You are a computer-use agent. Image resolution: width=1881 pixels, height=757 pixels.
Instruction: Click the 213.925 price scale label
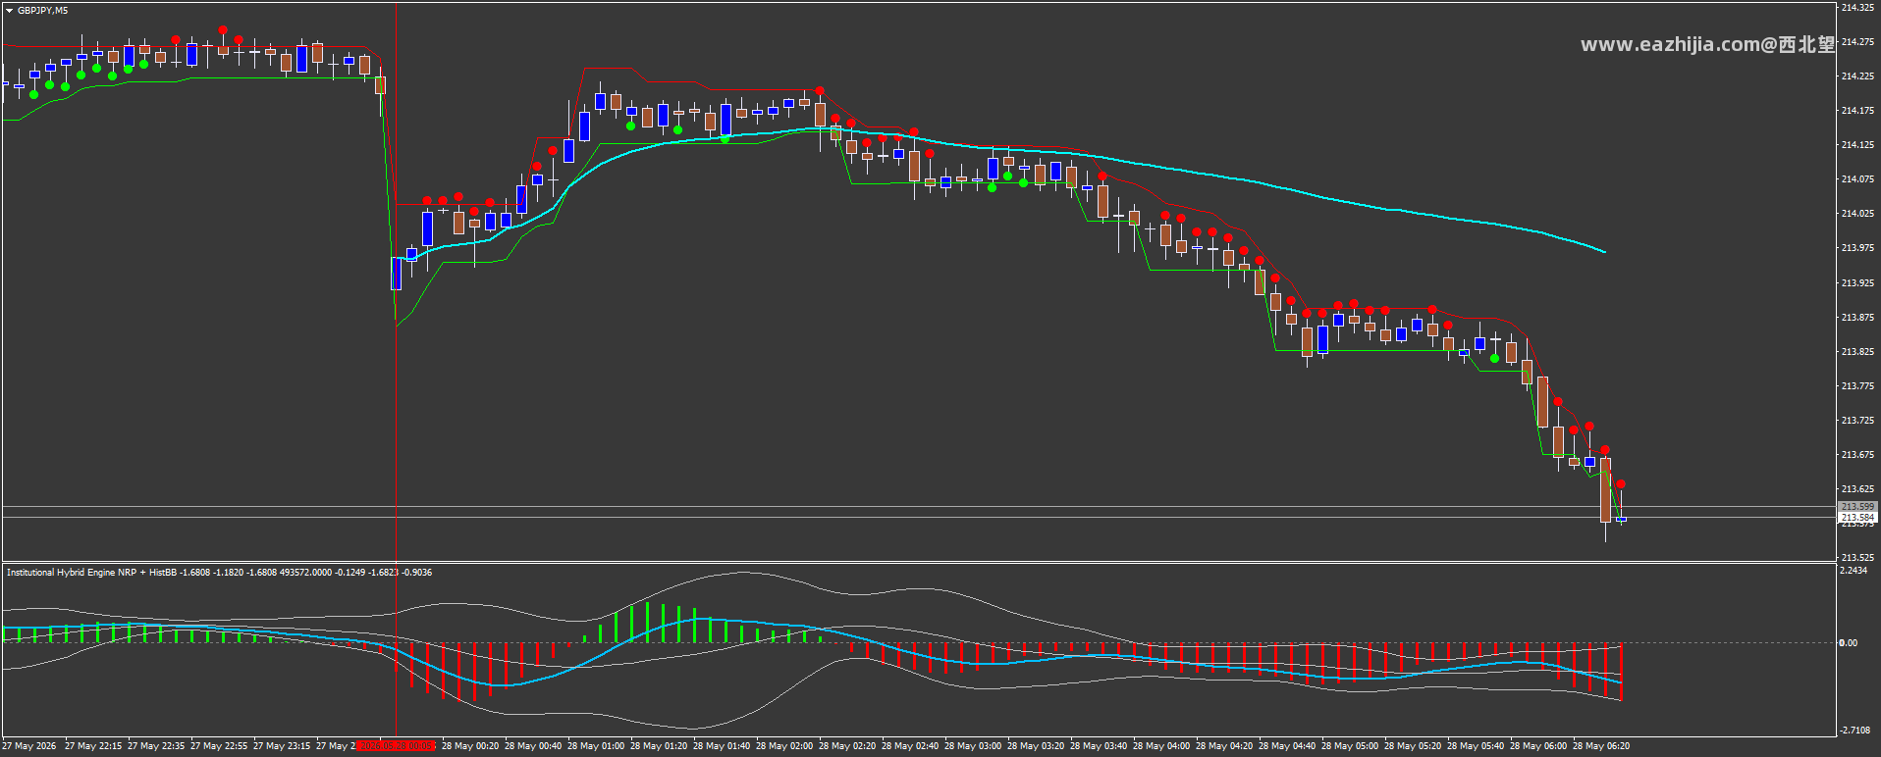pyautogui.click(x=1857, y=283)
